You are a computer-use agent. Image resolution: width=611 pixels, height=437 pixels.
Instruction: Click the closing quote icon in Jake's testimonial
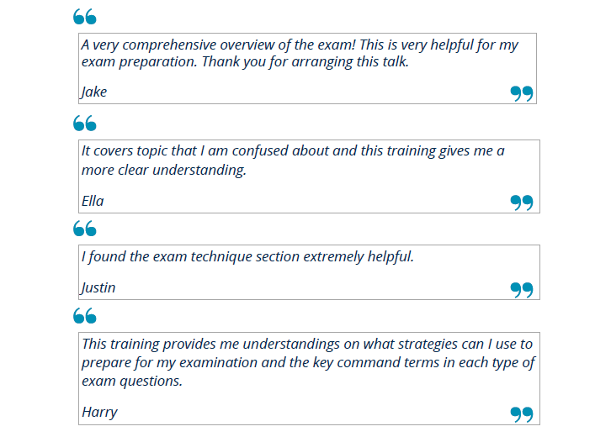click(522, 93)
